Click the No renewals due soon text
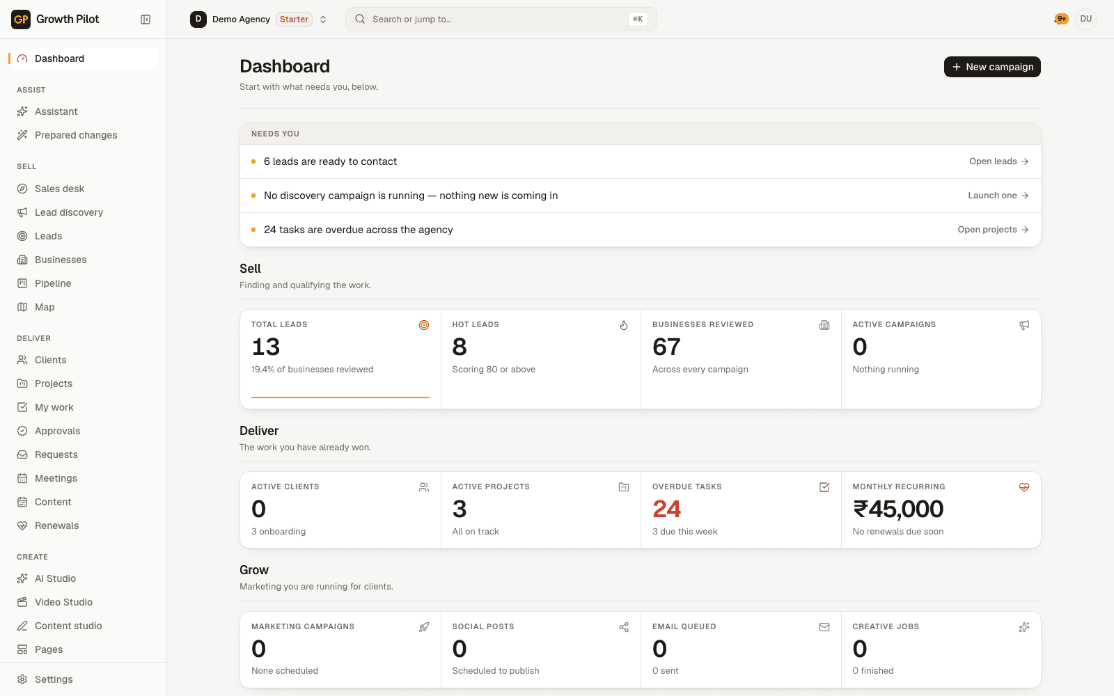 pyautogui.click(x=898, y=532)
